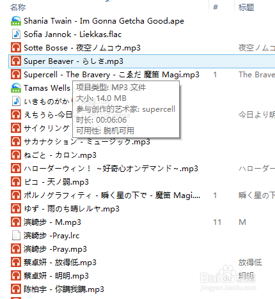The image size is (275, 299).
Task: Click title cell M in 标题 column
Action: pyautogui.click(x=242, y=222)
